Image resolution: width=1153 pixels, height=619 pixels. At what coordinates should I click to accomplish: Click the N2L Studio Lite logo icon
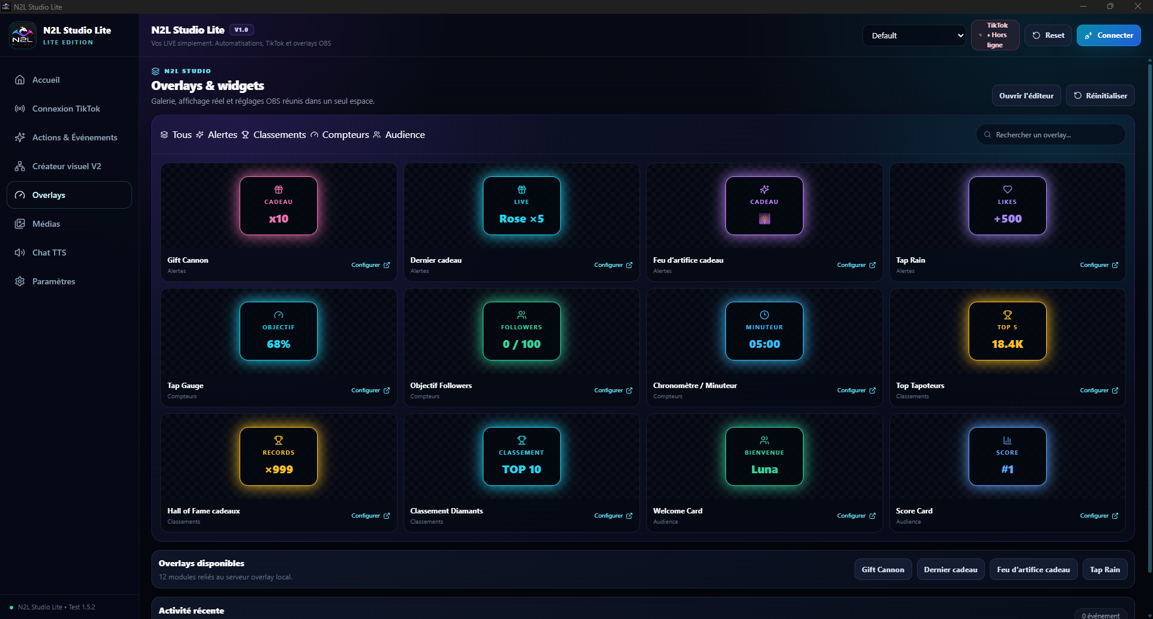coord(23,35)
